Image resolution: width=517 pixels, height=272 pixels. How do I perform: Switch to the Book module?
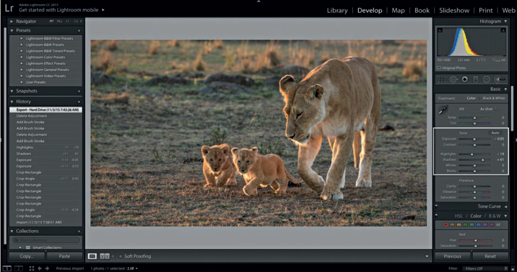(422, 10)
